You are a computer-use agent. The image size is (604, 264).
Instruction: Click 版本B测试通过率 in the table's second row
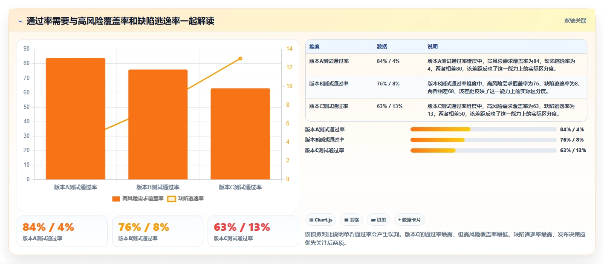pyautogui.click(x=329, y=84)
